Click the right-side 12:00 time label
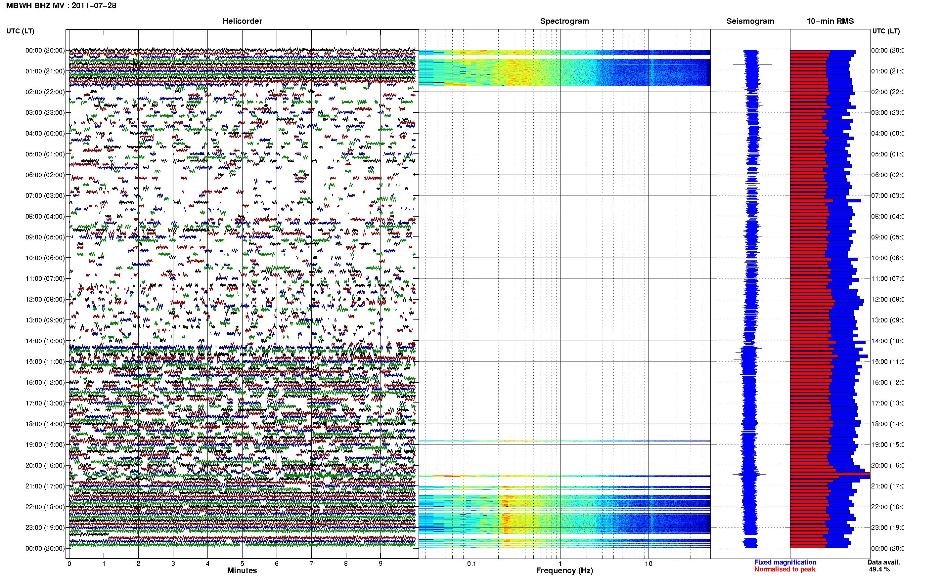 887,299
